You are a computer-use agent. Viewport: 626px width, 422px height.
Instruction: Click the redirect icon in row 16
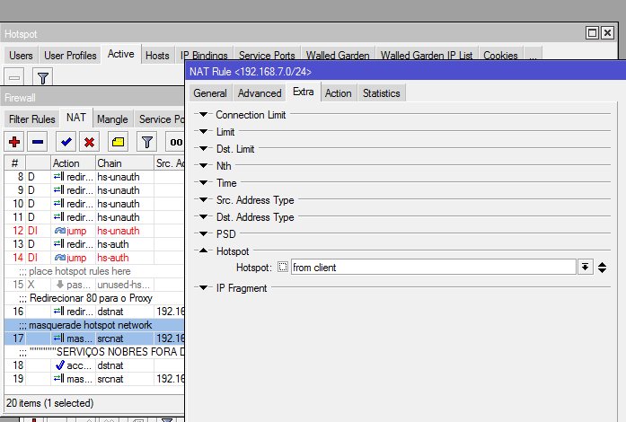coord(58,311)
